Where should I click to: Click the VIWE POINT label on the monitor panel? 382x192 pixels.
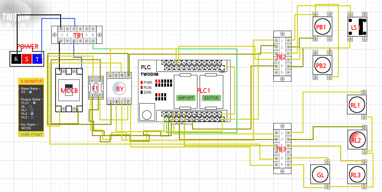[31, 134]
